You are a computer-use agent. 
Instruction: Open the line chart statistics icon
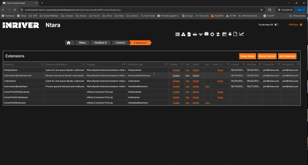241,34
